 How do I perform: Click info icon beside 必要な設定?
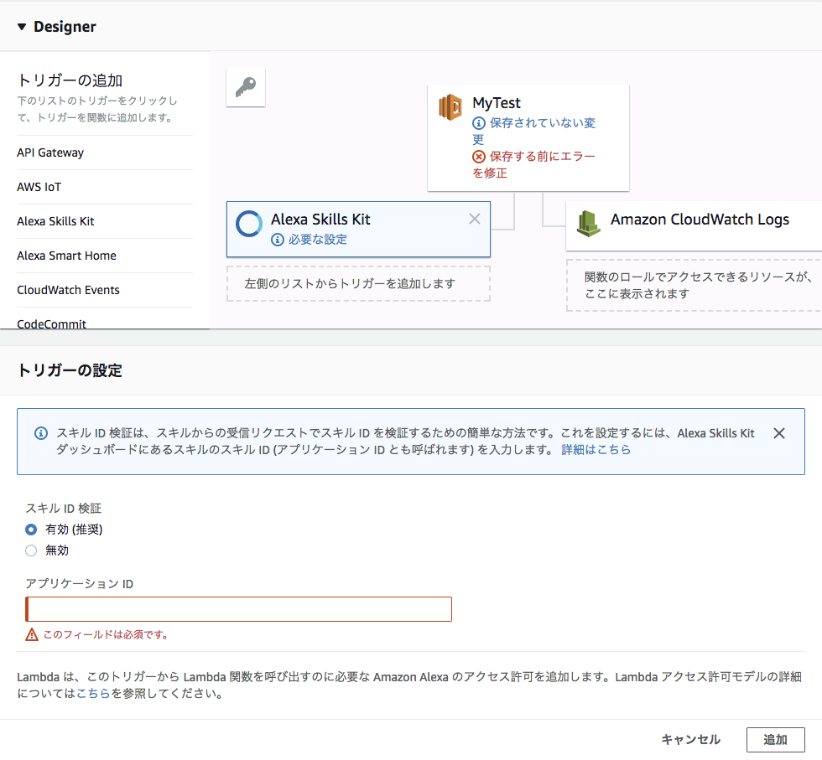(278, 240)
